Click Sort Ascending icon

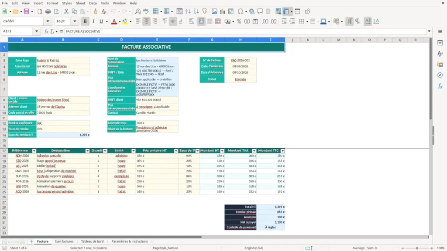(188, 11)
